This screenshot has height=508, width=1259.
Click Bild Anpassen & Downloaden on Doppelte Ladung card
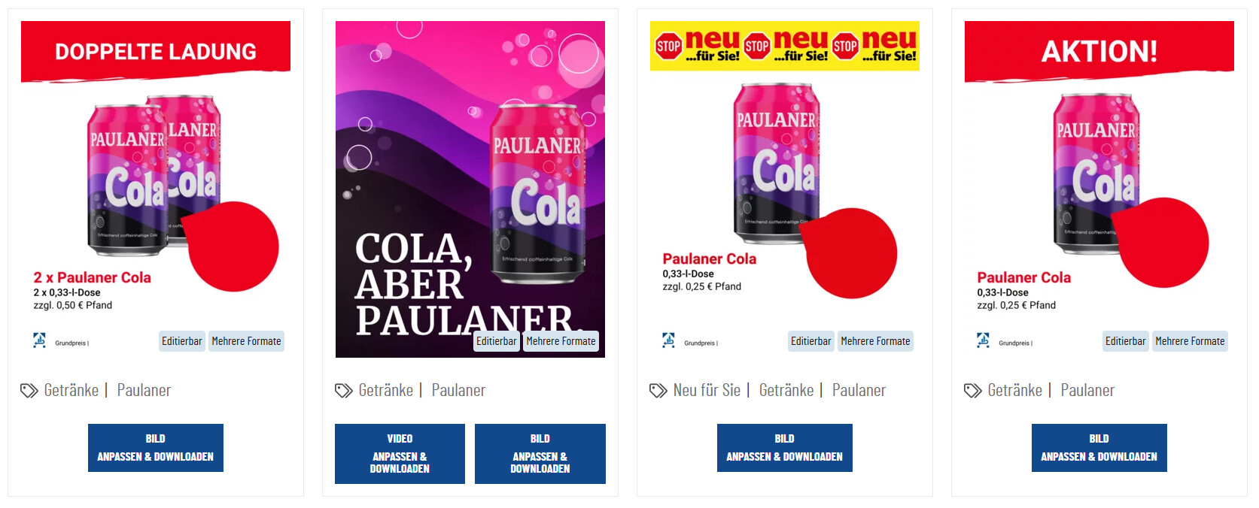tap(156, 448)
